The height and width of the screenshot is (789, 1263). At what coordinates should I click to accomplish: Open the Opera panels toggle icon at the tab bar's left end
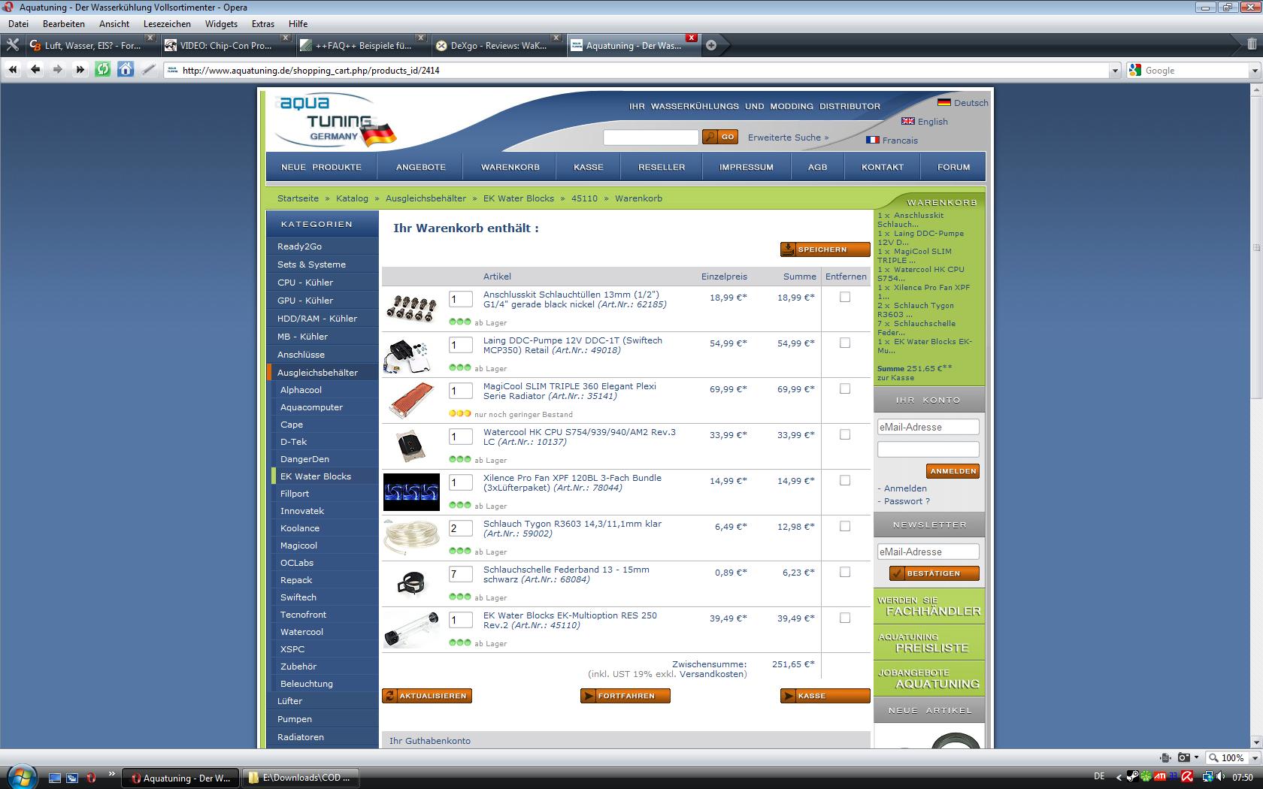12,45
